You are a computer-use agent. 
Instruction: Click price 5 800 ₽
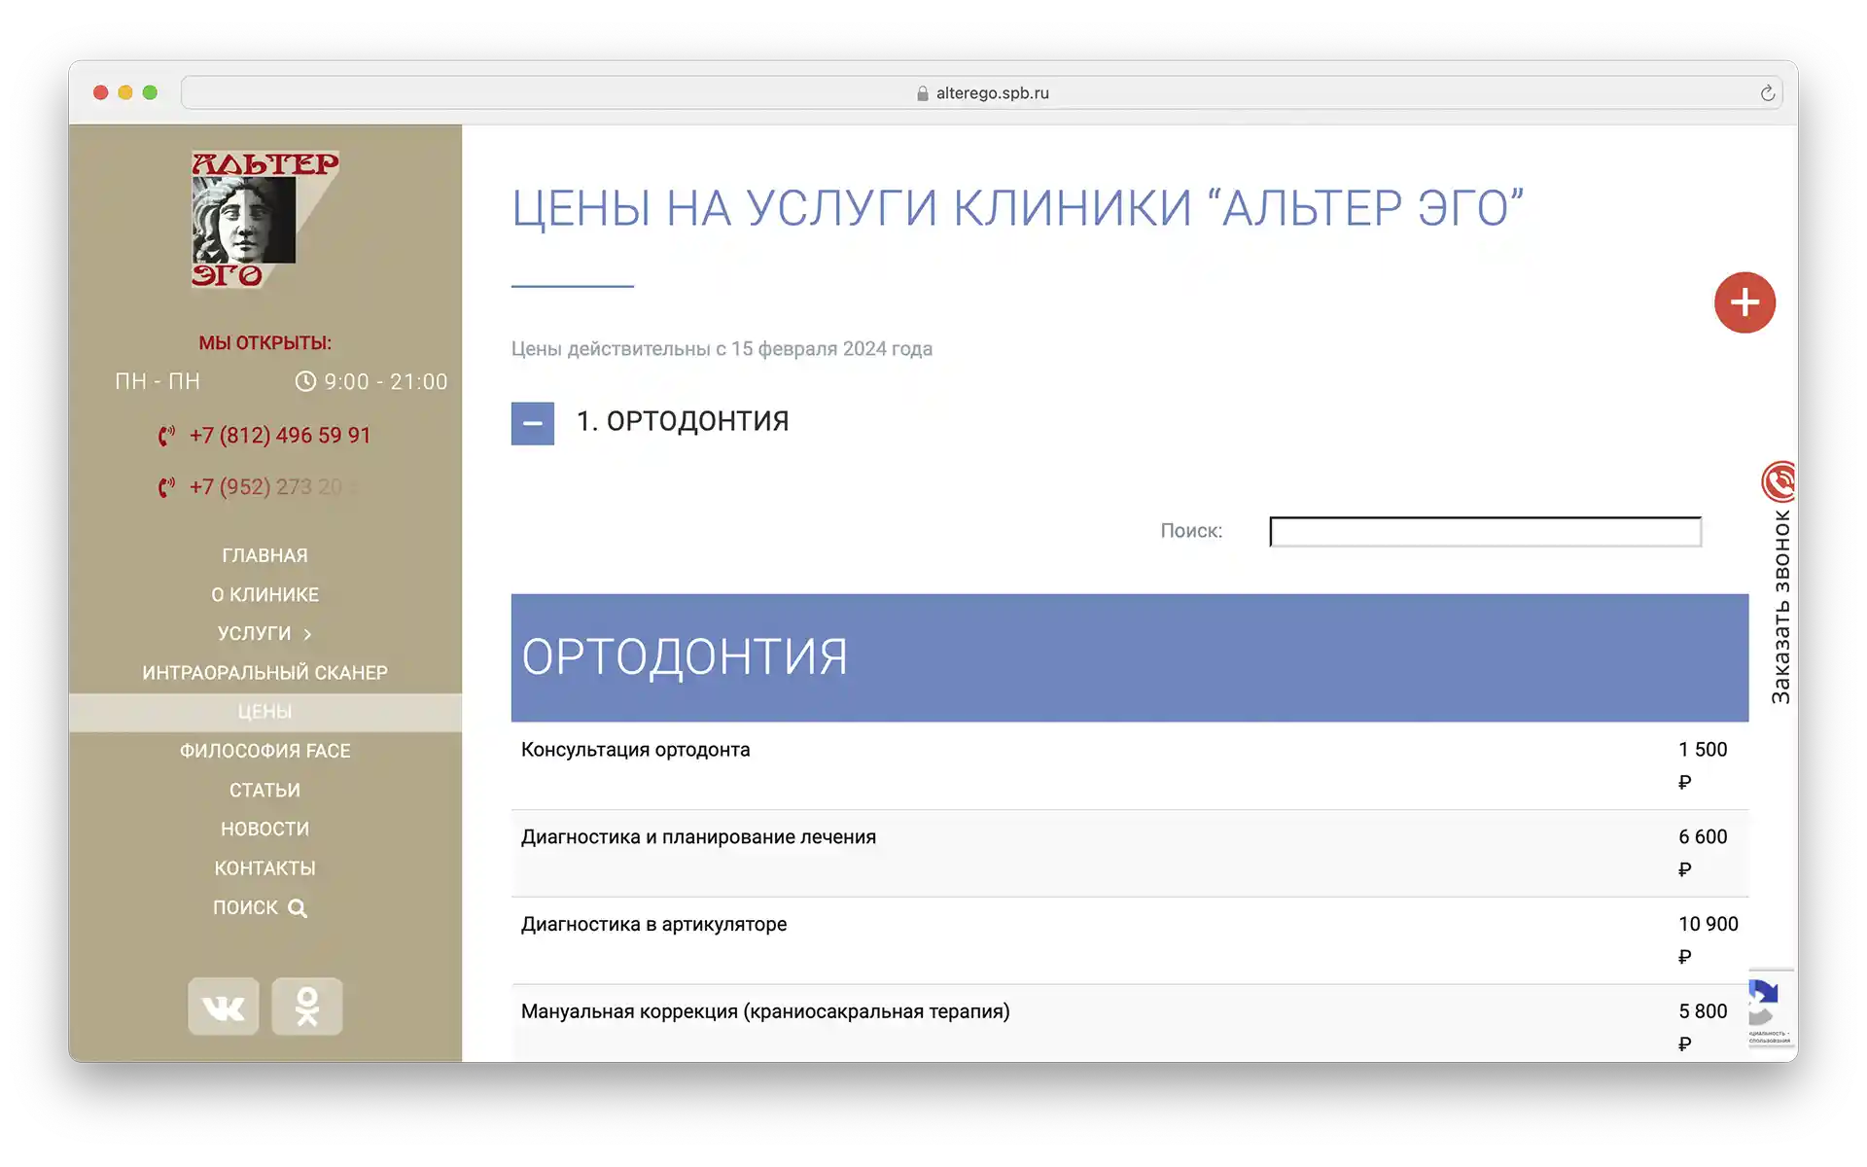point(1703,1027)
